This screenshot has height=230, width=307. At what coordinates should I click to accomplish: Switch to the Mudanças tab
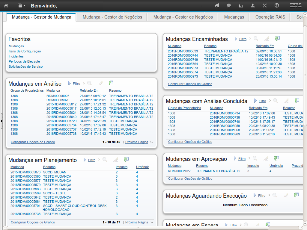point(234,17)
